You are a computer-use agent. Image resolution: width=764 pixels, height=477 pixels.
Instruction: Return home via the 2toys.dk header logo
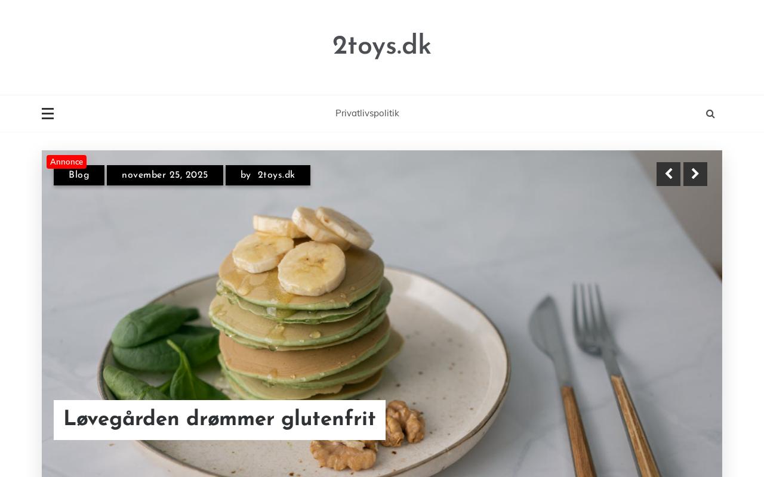382,47
